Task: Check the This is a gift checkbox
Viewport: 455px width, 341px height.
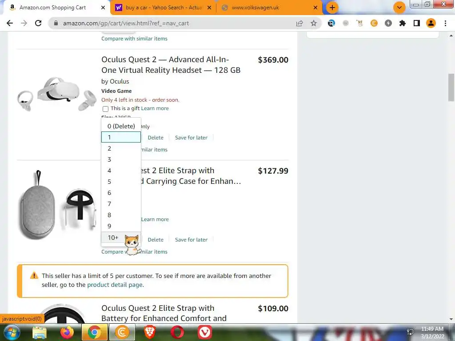Action: [x=105, y=109]
